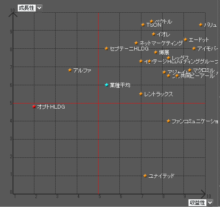Screen dimensions: 220x207
Task: Select the TSON star marker
Action: point(143,25)
